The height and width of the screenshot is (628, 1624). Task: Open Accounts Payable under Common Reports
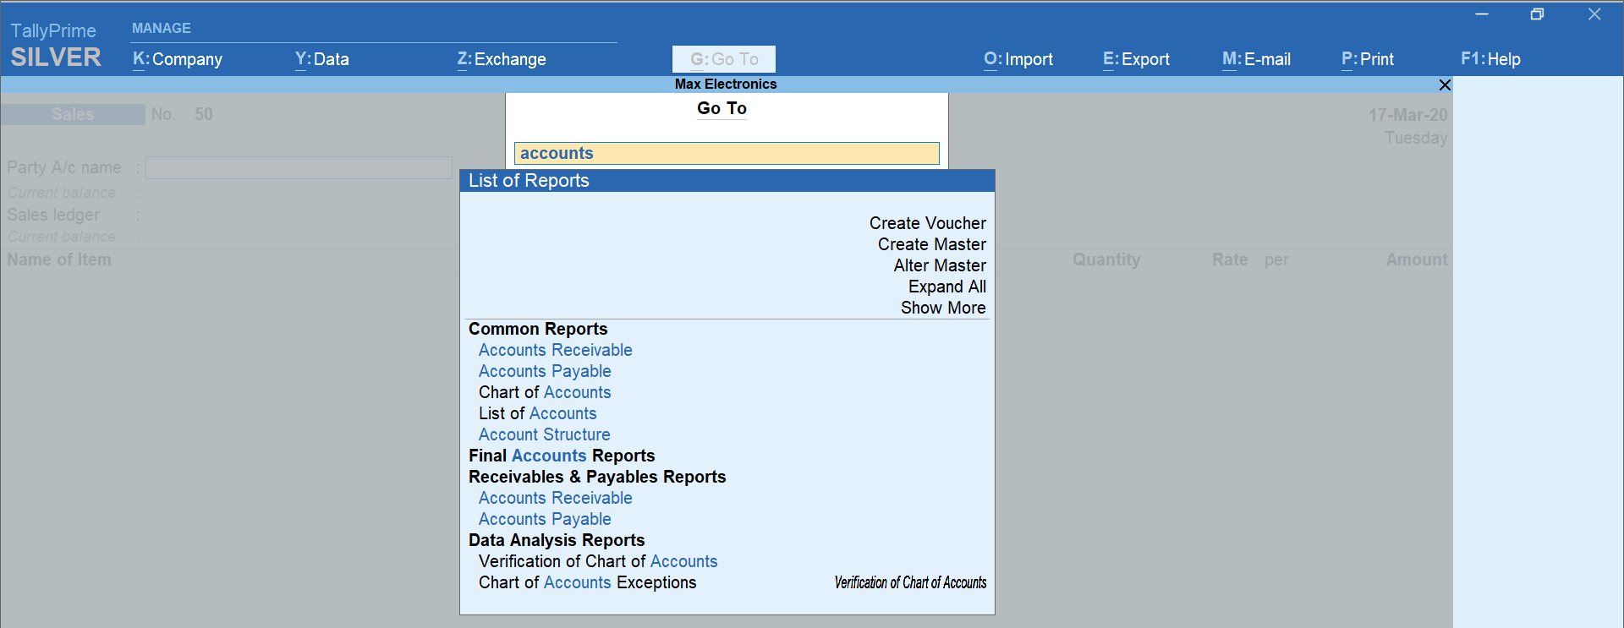[545, 371]
